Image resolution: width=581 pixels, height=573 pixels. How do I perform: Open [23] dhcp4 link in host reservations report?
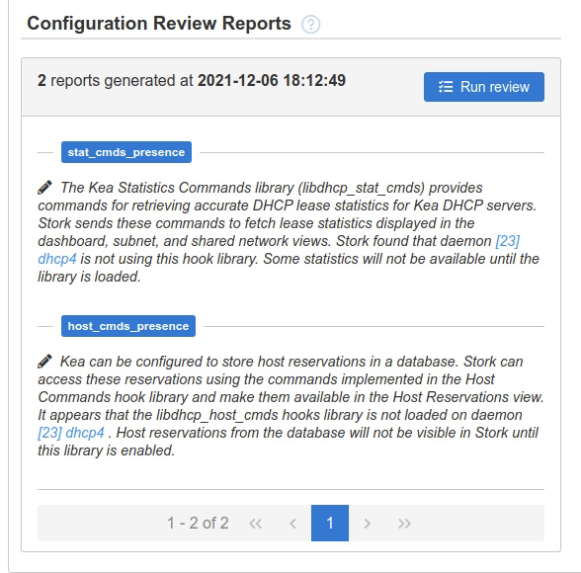pos(71,433)
